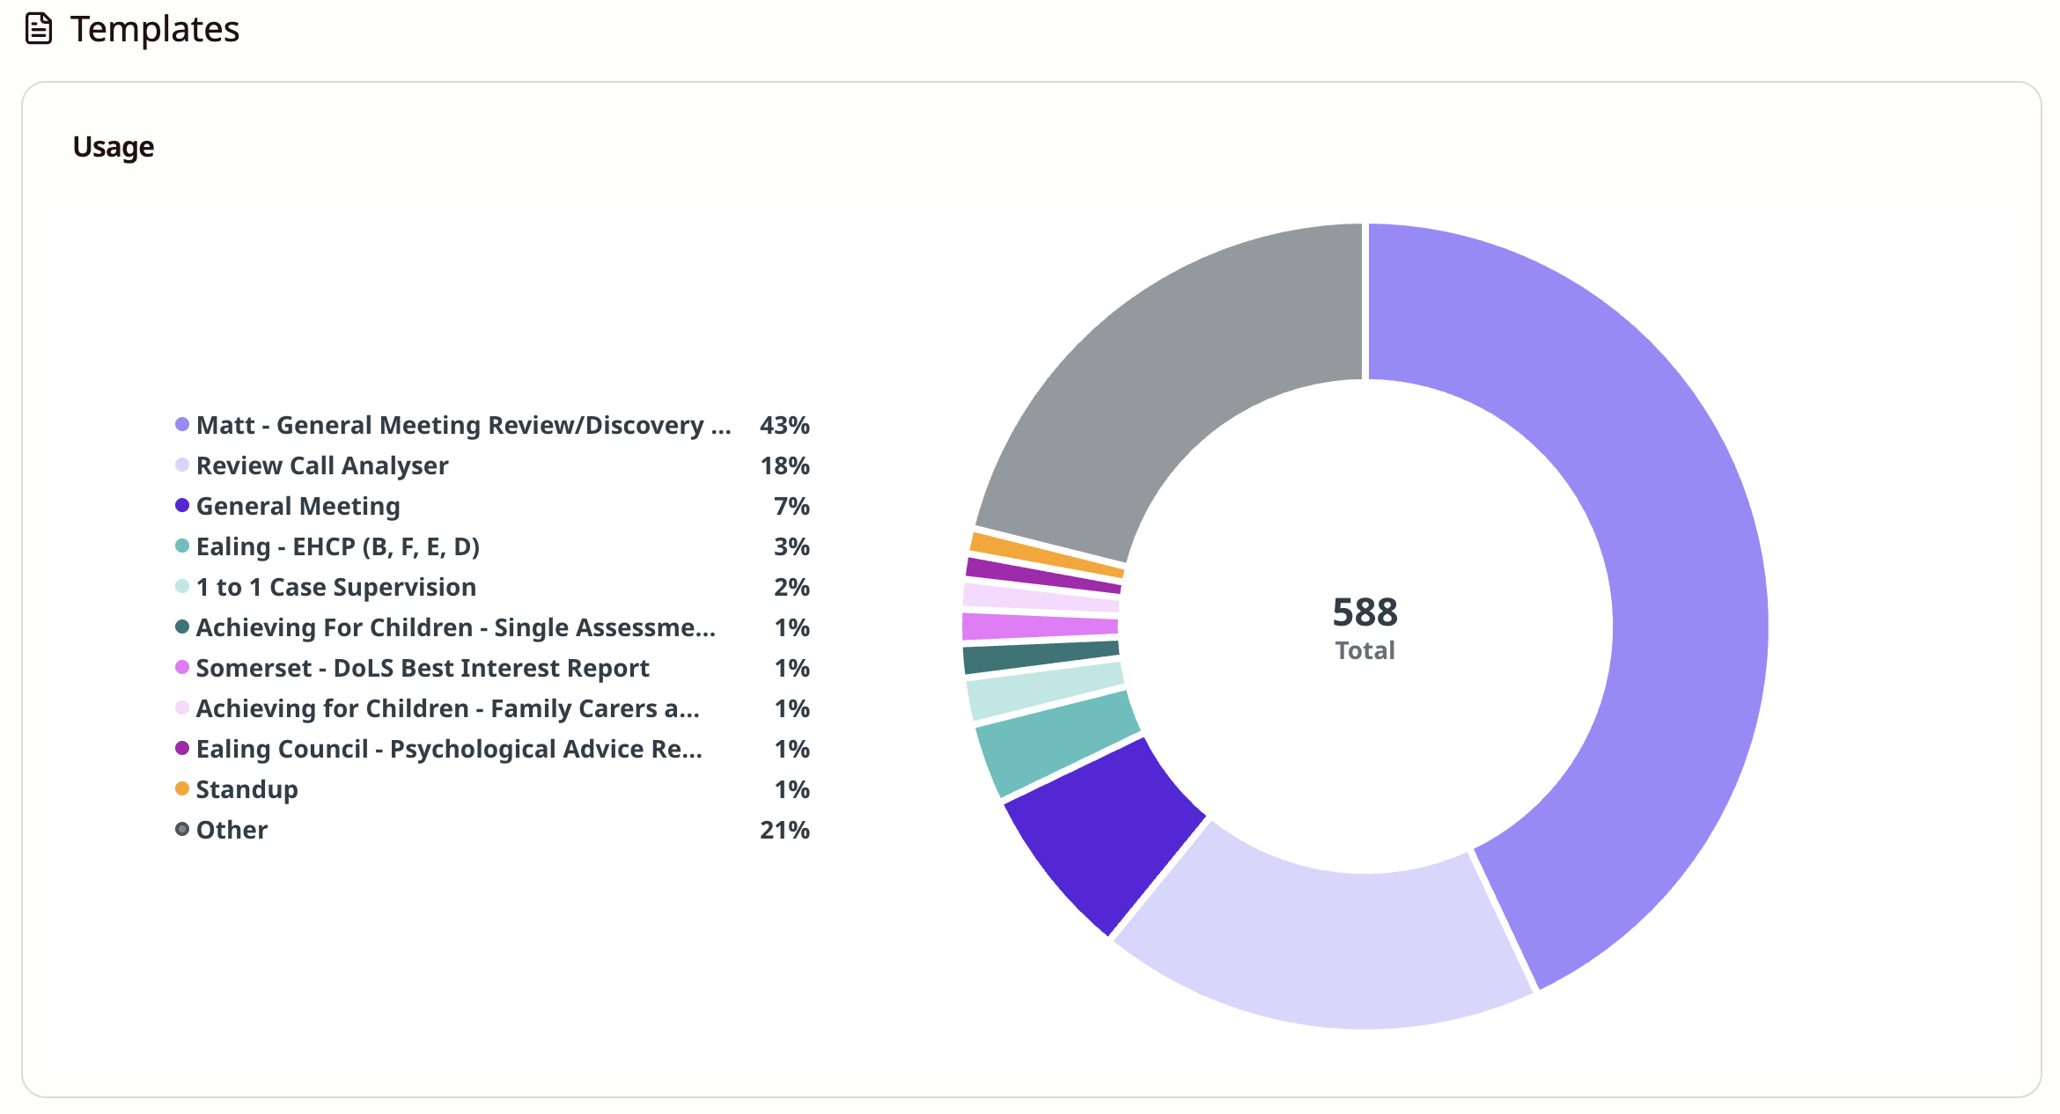2060x1114 pixels.
Task: Click the Usage card title
Action: pos(114,147)
